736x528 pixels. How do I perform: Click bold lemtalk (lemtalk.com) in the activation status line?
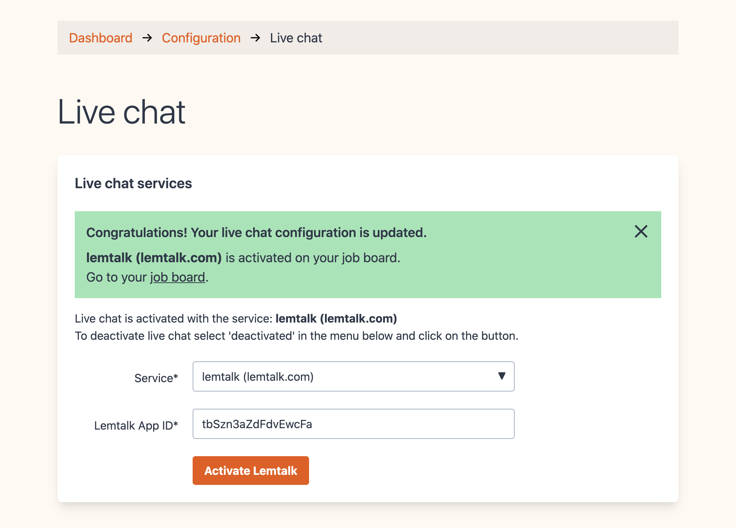[x=336, y=319]
